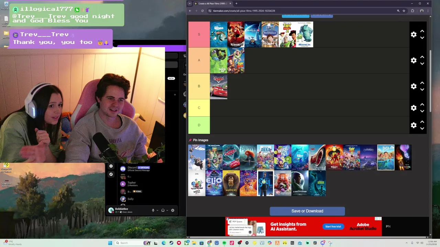
Task: Pick the Coco poster
Action: pyautogui.click(x=248, y=183)
